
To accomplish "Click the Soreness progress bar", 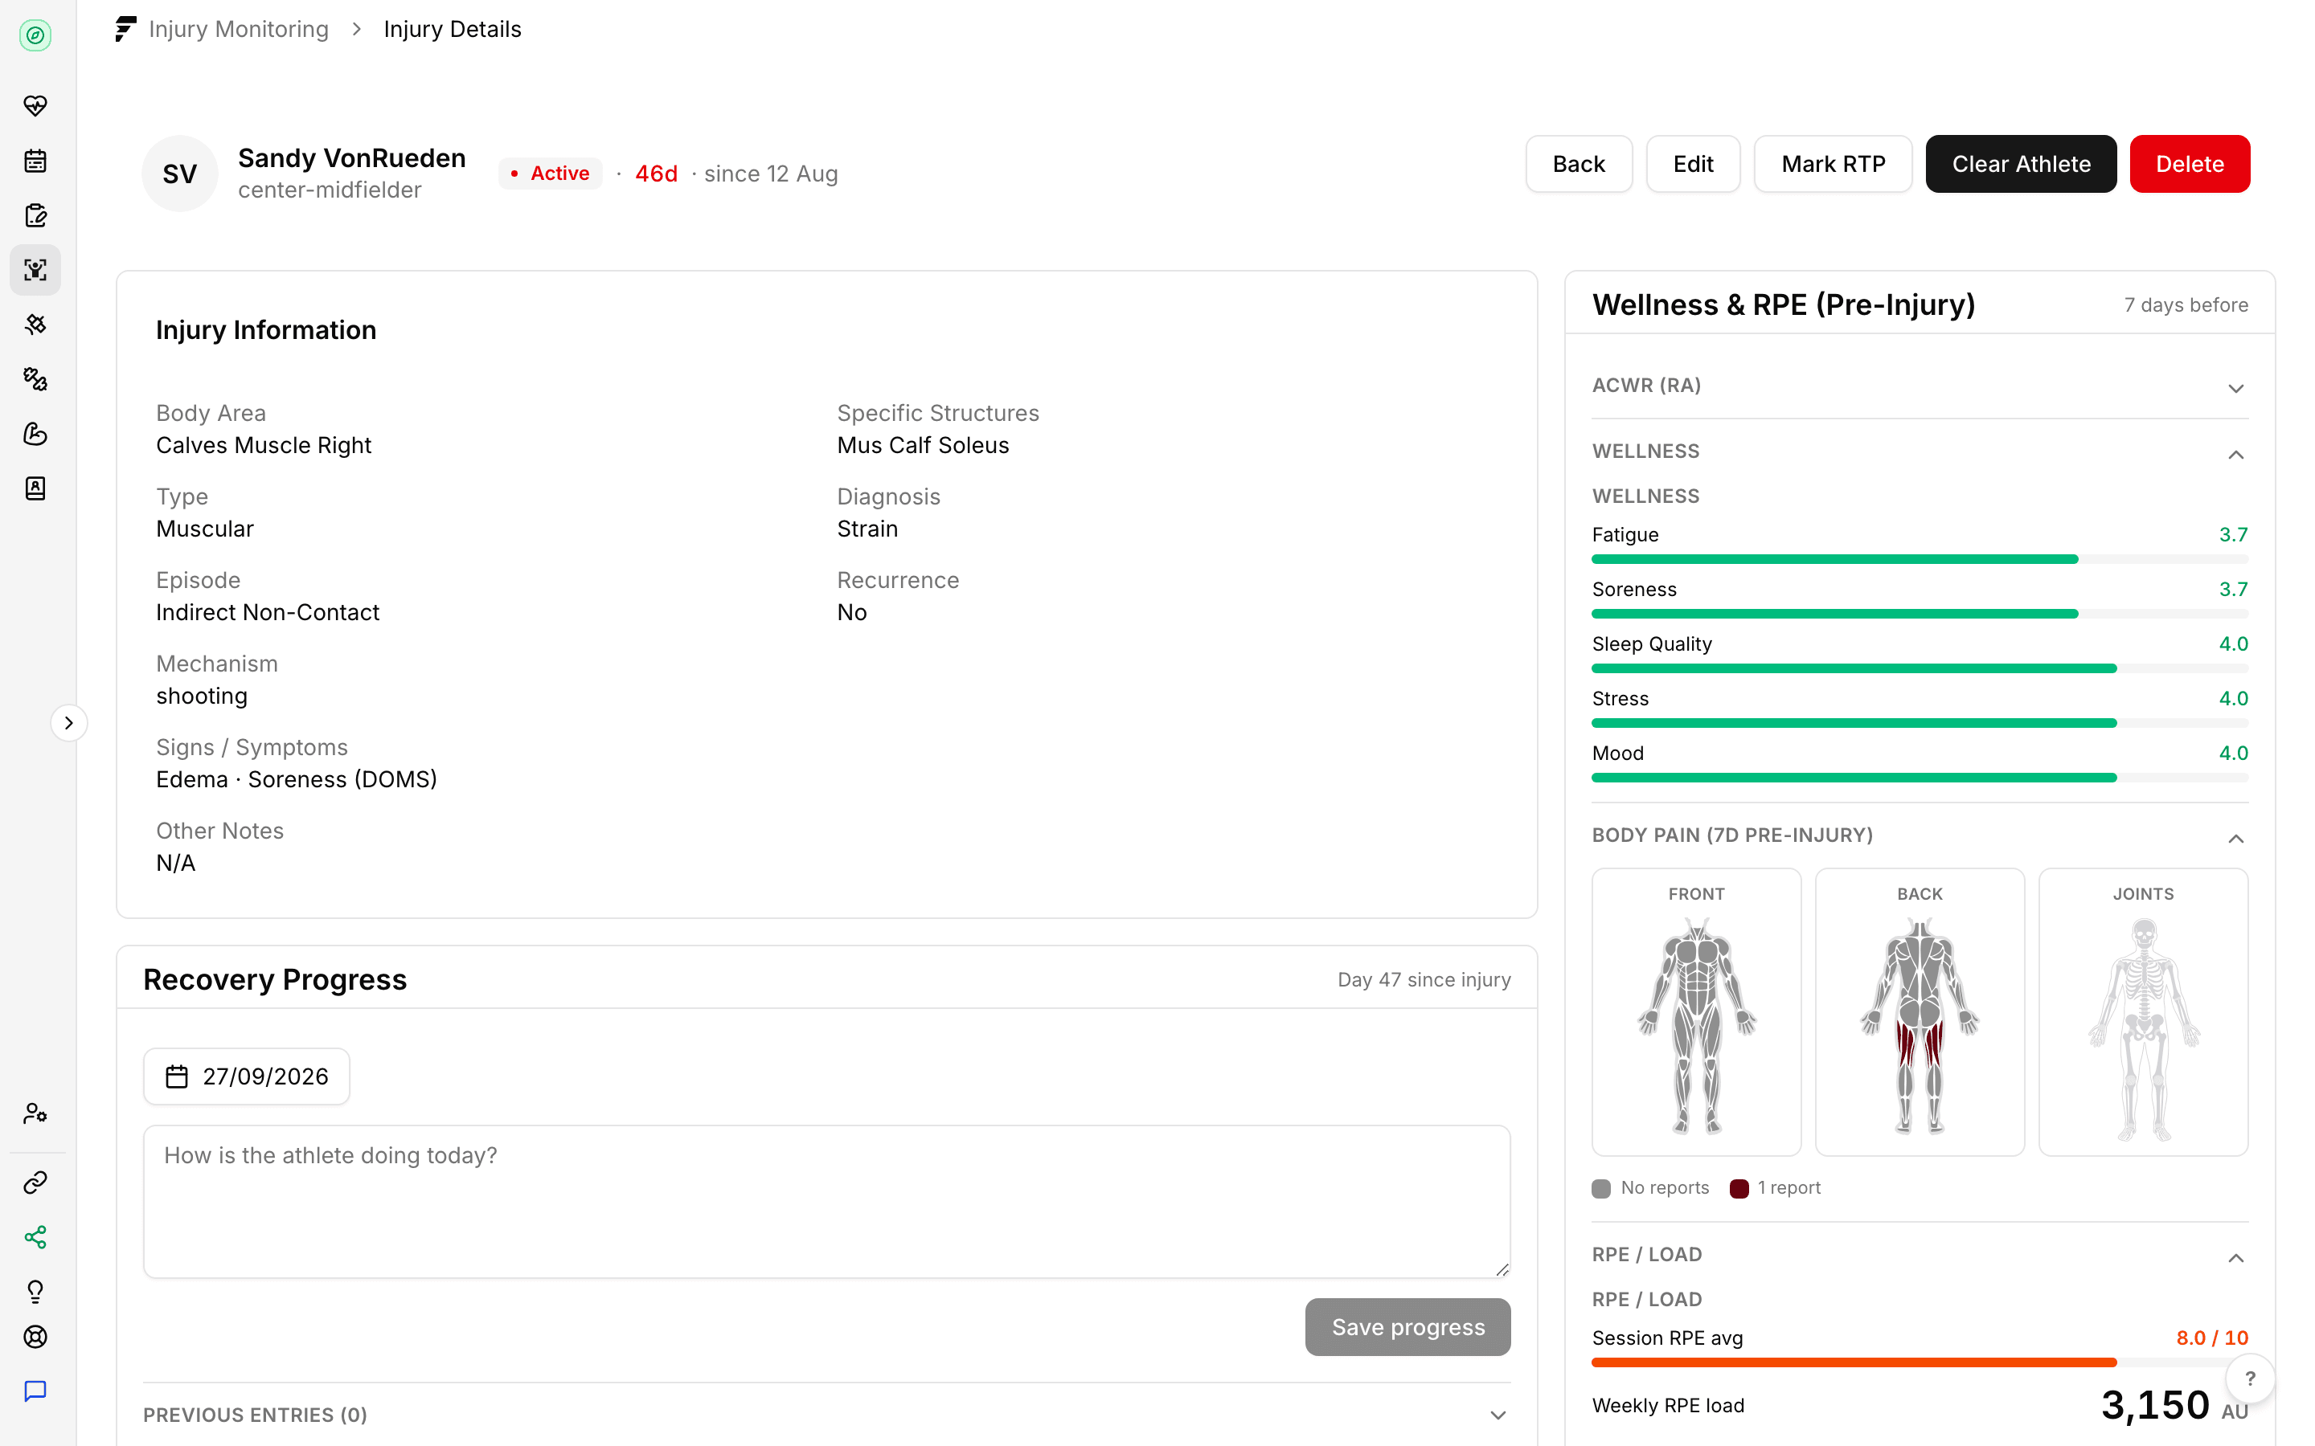I will tap(1919, 614).
